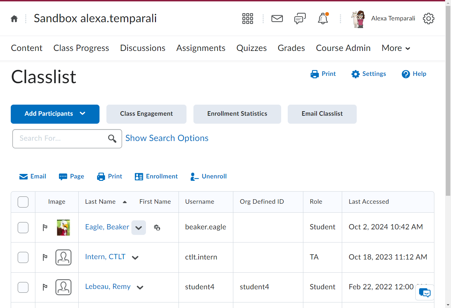Screen dimensions: 451x308
Task: Open the Content navigation item
Action: pos(27,48)
